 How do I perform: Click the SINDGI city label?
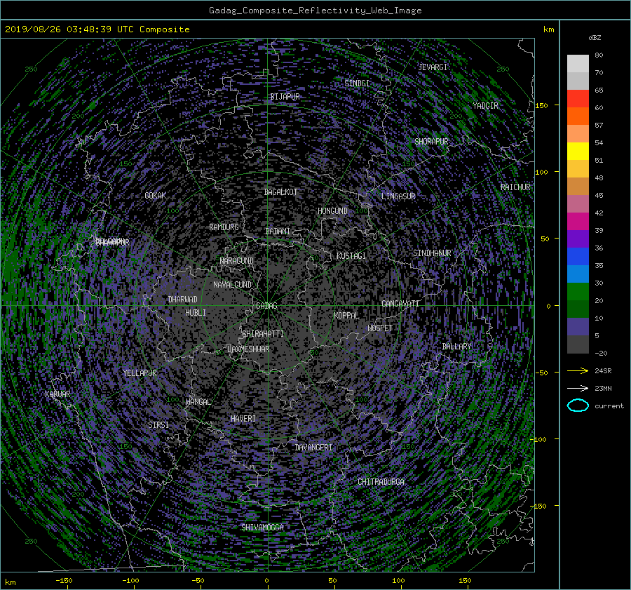pos(357,83)
